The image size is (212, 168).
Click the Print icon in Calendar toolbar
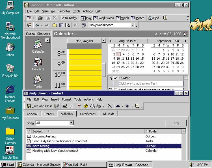[40, 18]
